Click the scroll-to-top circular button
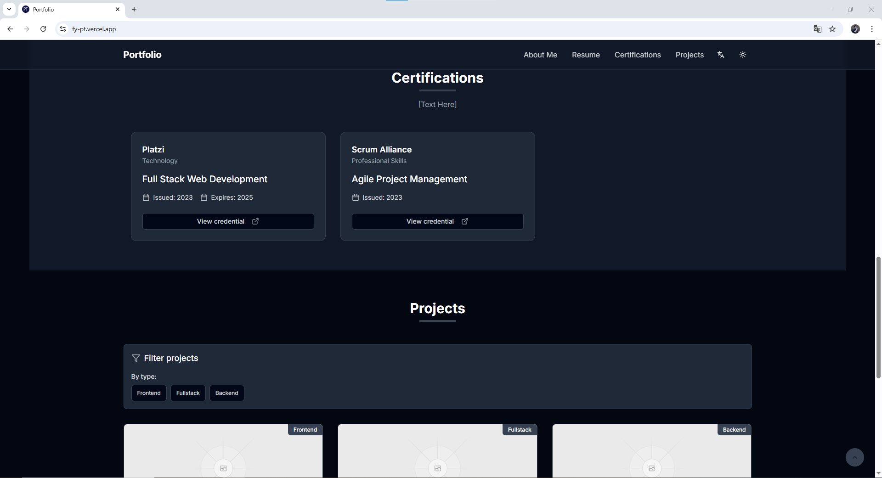Screen dimensions: 882x478 click(854, 457)
